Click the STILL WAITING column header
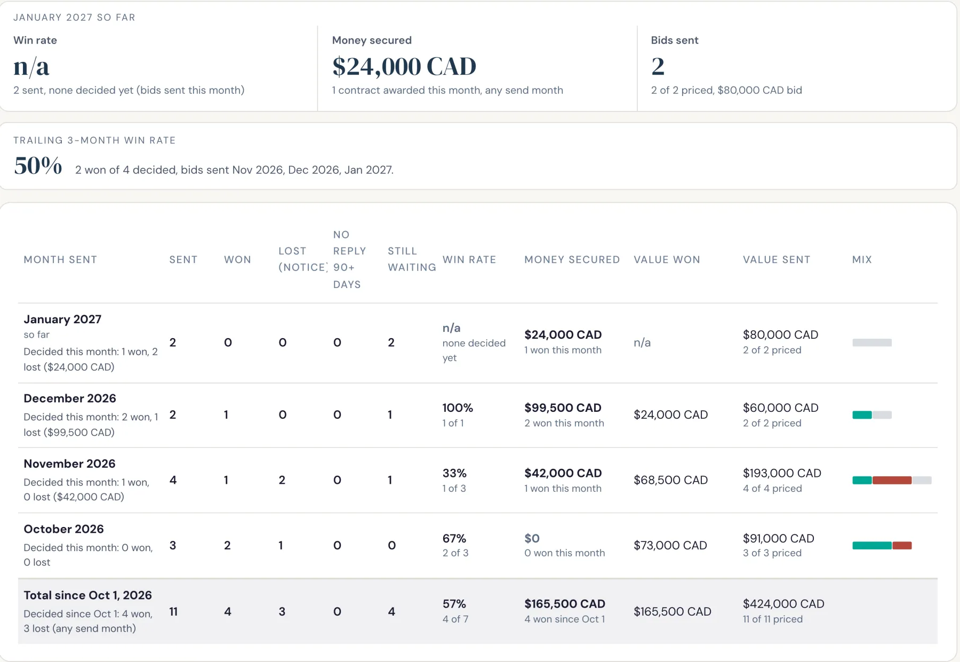The image size is (960, 662). pos(412,259)
